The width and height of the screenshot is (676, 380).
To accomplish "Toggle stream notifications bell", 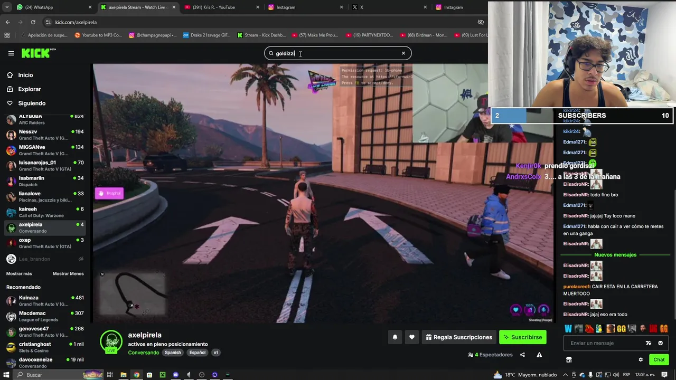I will coord(395,337).
